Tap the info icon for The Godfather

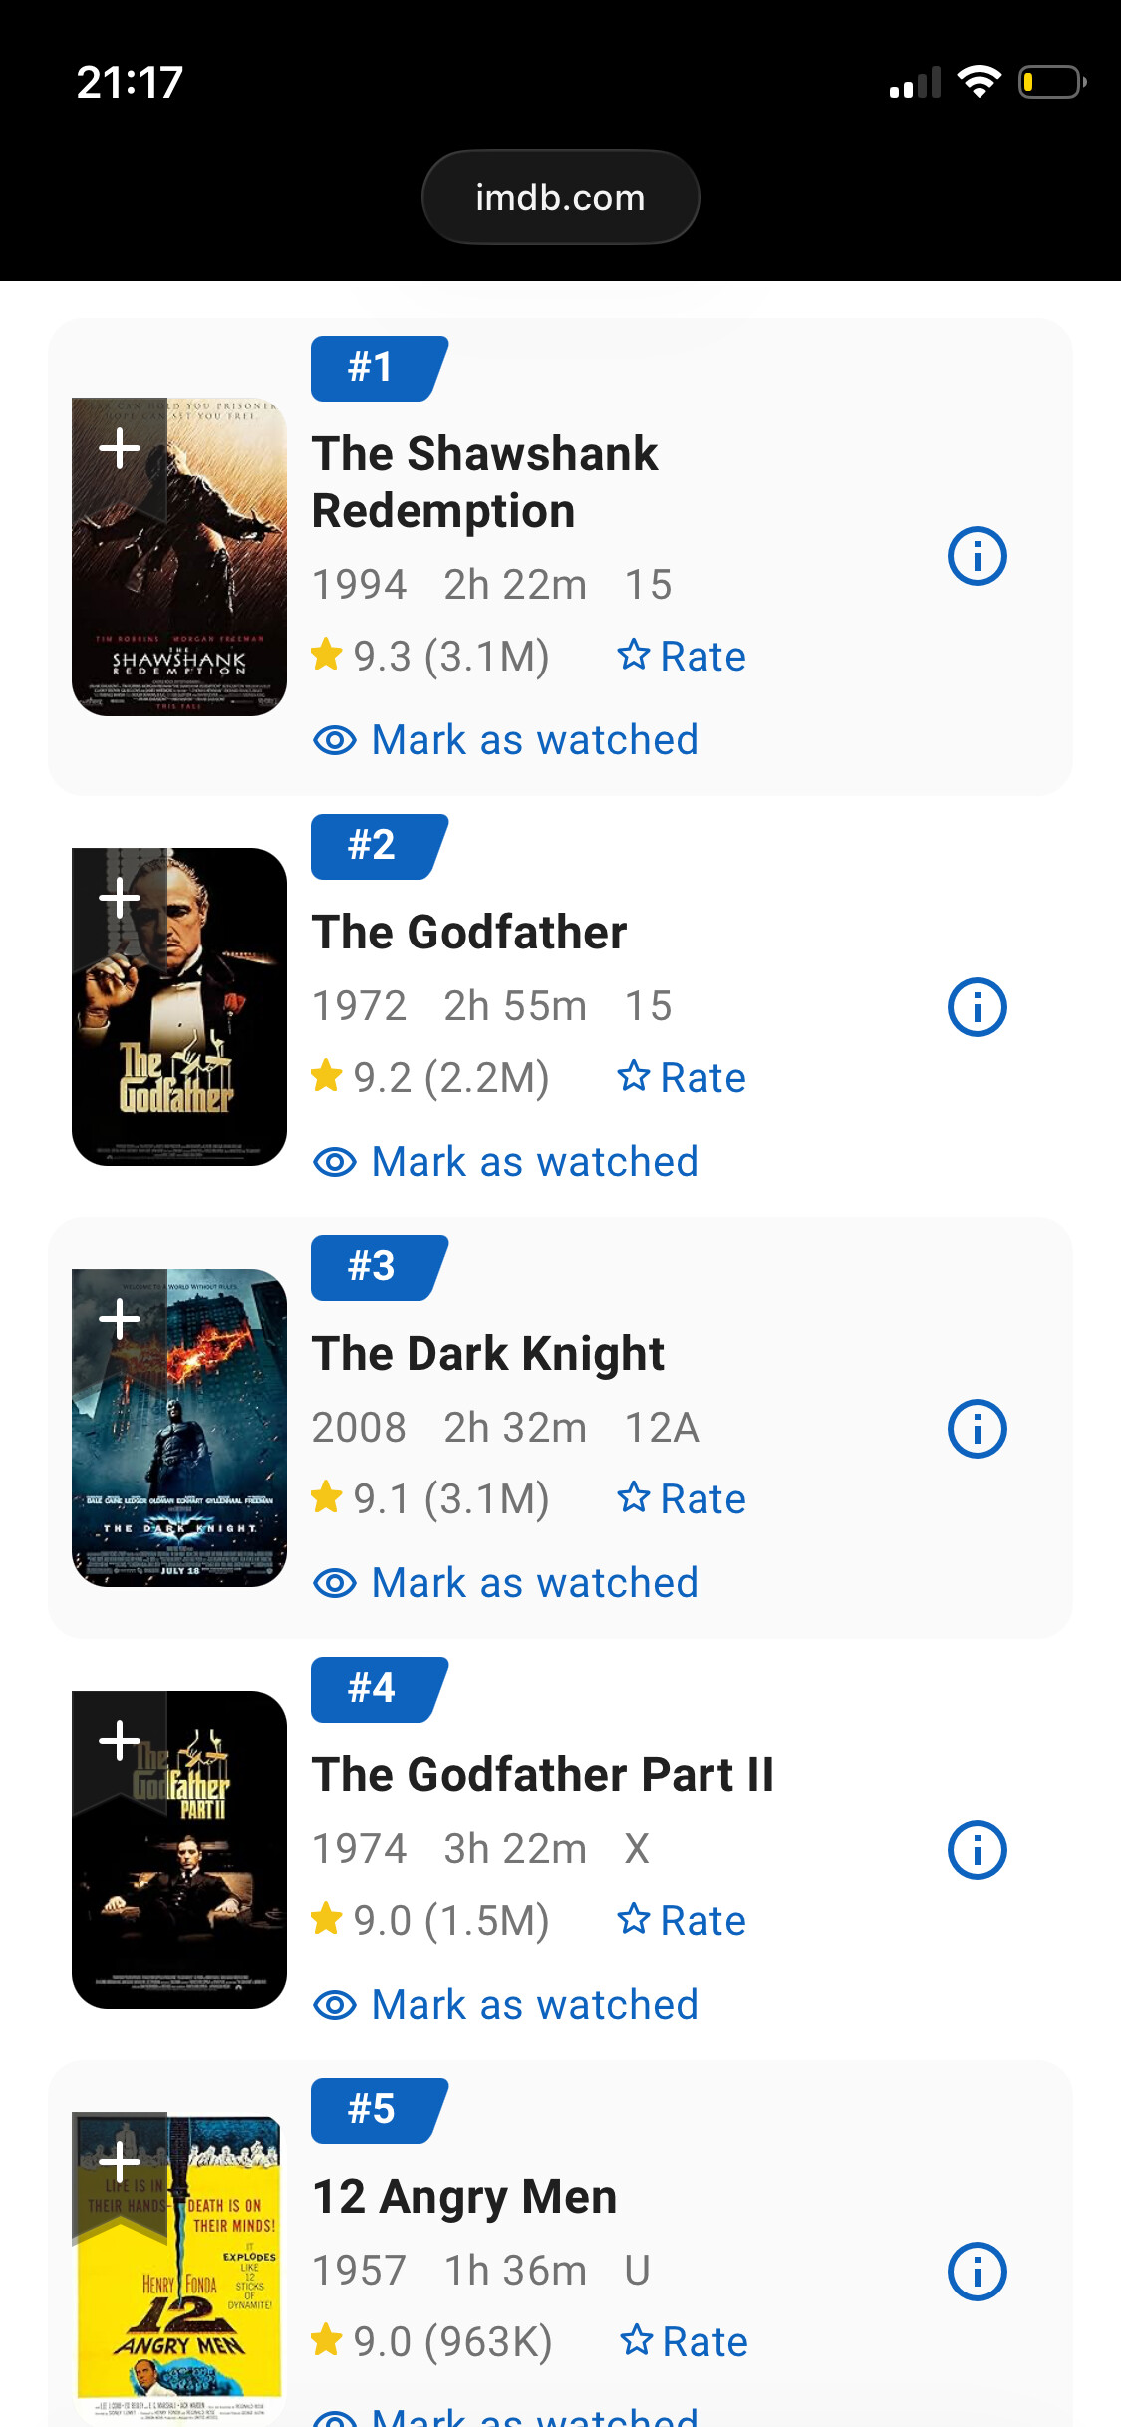pos(977,1007)
